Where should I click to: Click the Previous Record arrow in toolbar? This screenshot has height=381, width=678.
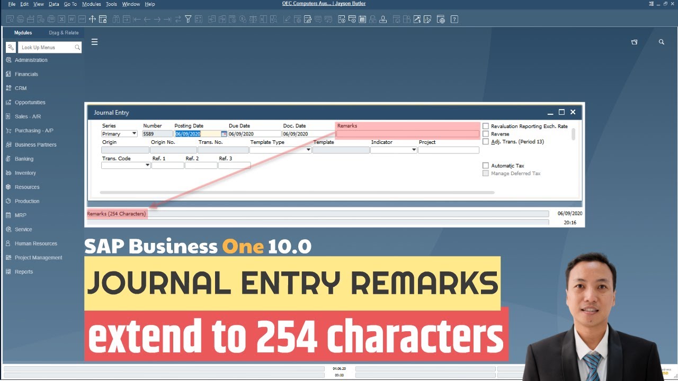147,20
